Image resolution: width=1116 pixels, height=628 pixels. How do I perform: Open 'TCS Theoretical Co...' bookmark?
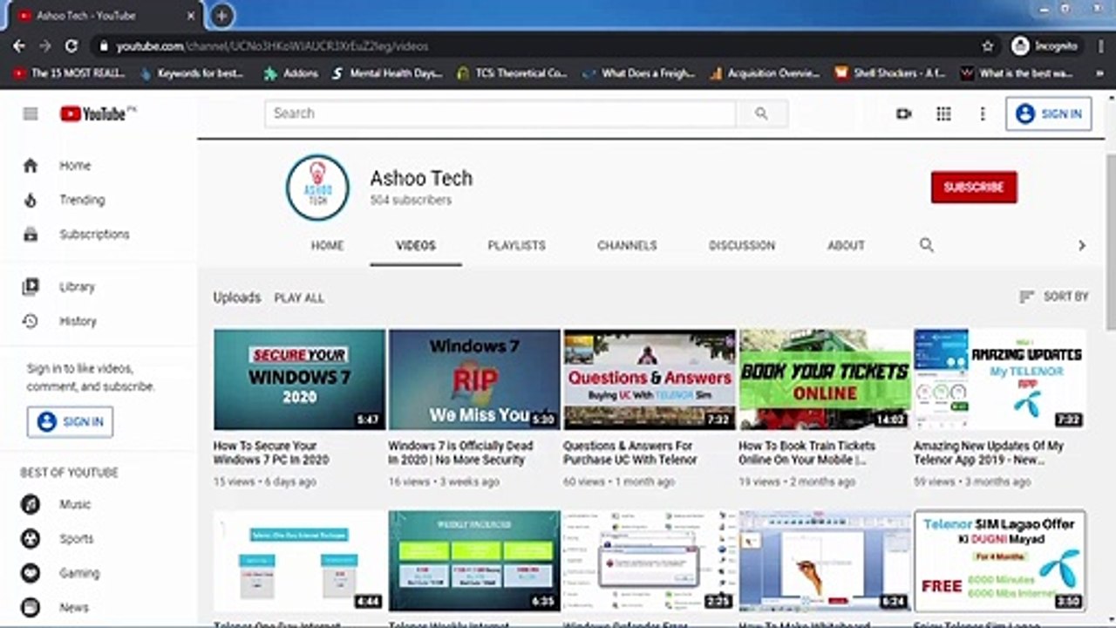click(x=513, y=73)
